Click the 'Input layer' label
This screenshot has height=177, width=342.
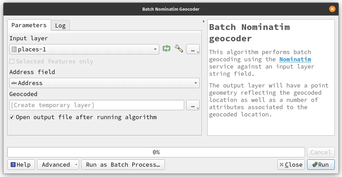tap(29, 38)
